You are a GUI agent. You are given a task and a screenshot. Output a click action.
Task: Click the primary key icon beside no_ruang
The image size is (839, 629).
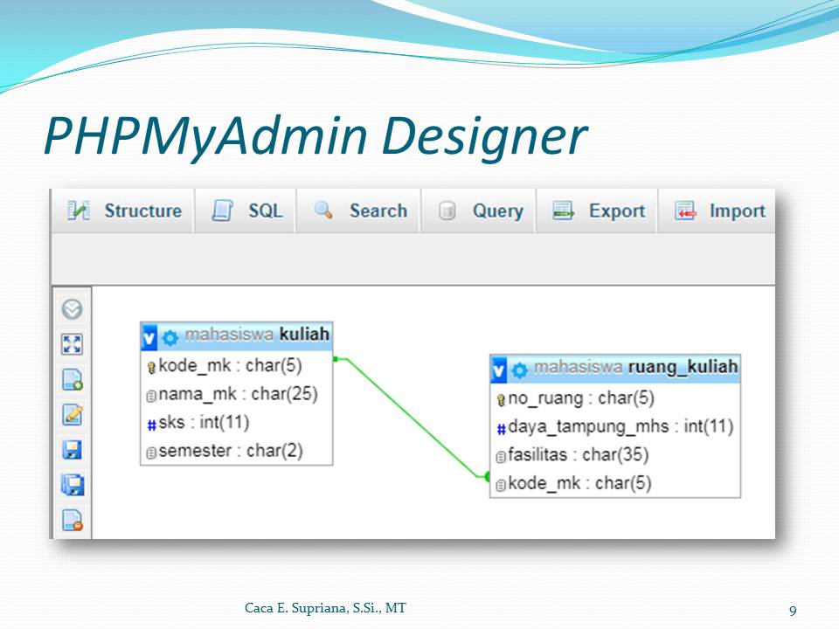(x=501, y=400)
